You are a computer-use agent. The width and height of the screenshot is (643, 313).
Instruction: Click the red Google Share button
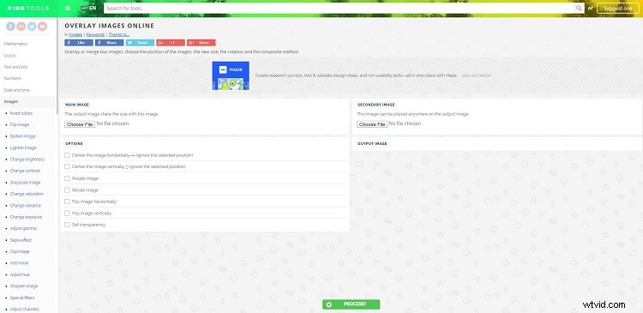click(x=201, y=43)
